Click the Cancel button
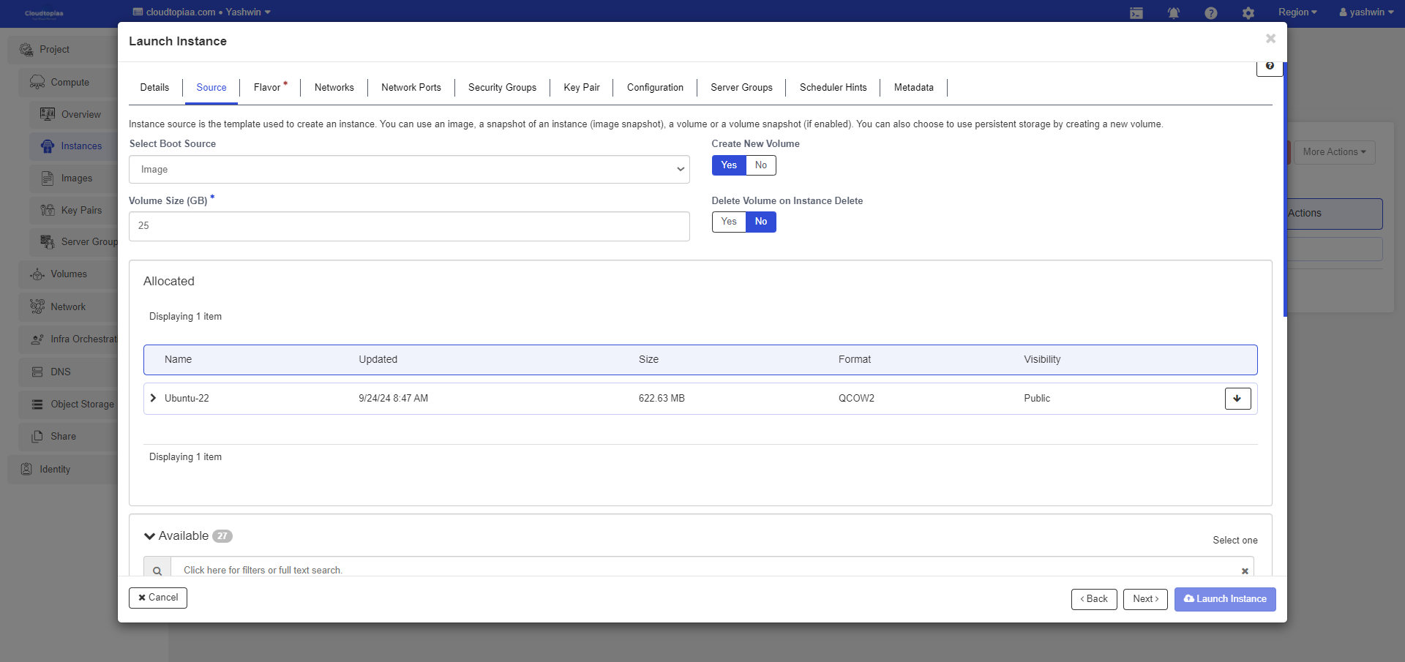This screenshot has height=662, width=1405. [x=158, y=598]
